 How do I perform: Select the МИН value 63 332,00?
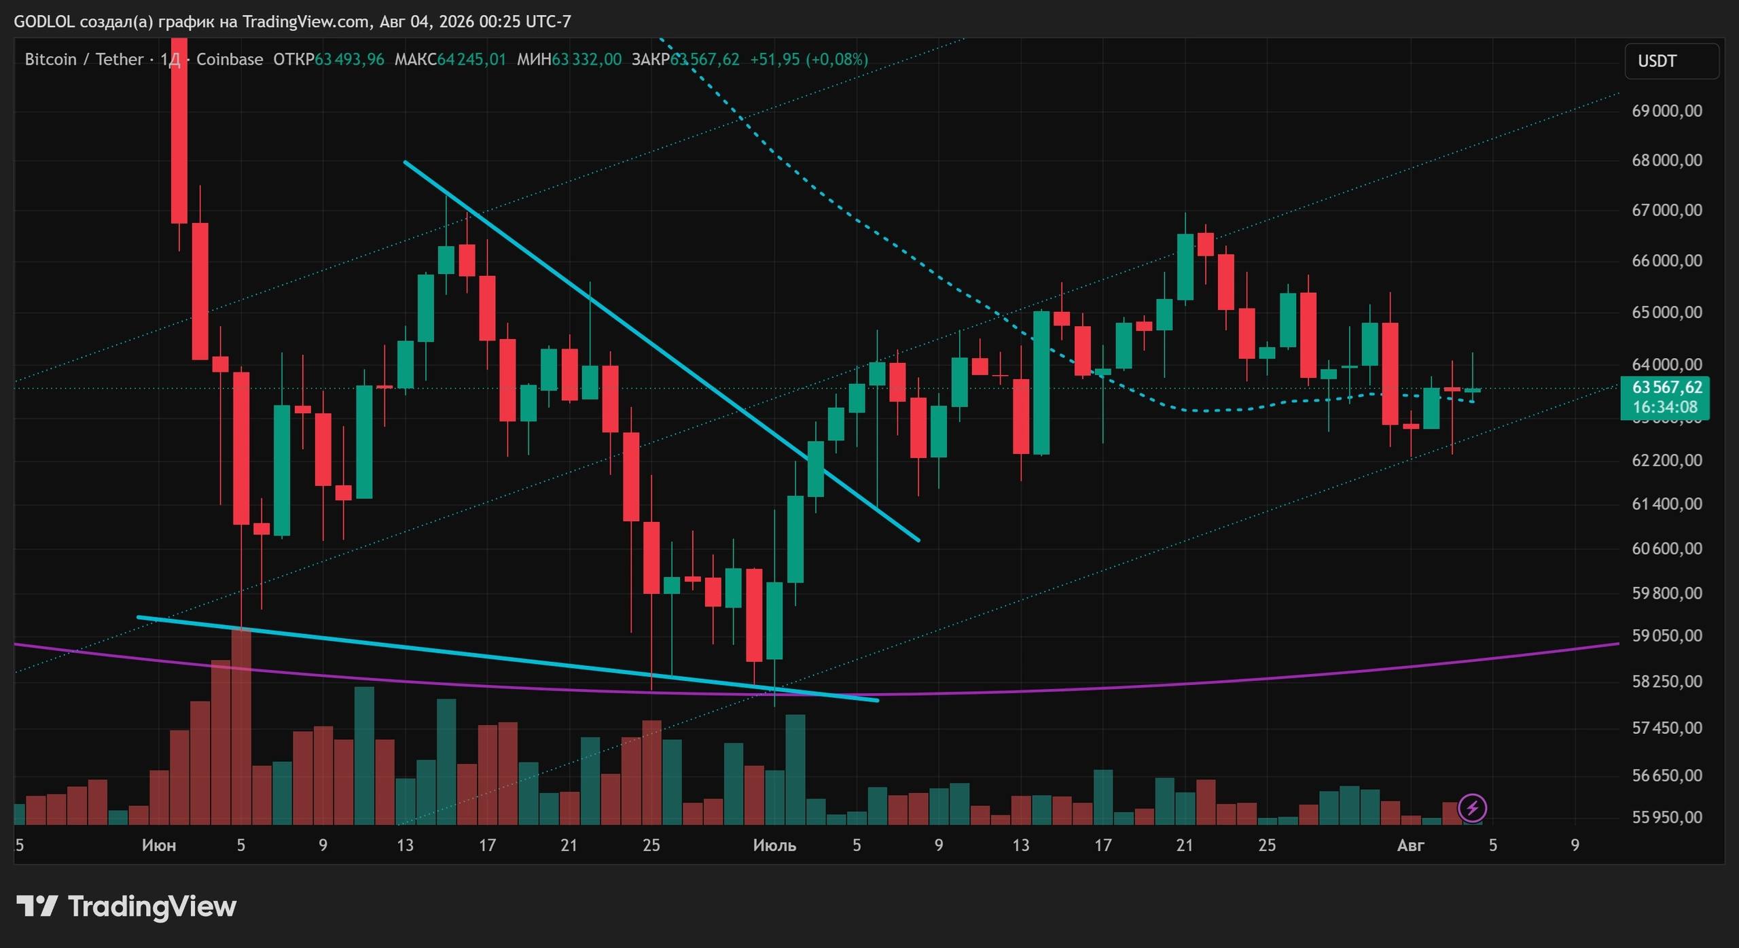click(586, 60)
